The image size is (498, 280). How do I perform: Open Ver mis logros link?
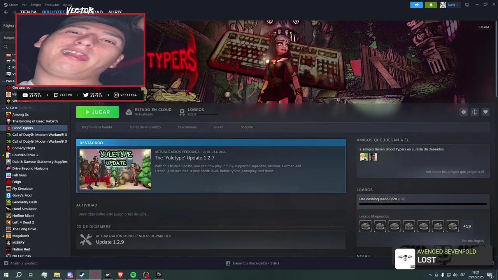(473, 241)
